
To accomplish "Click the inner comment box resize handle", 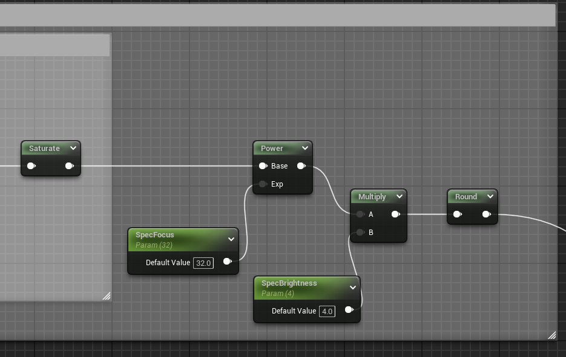I will 107,296.
